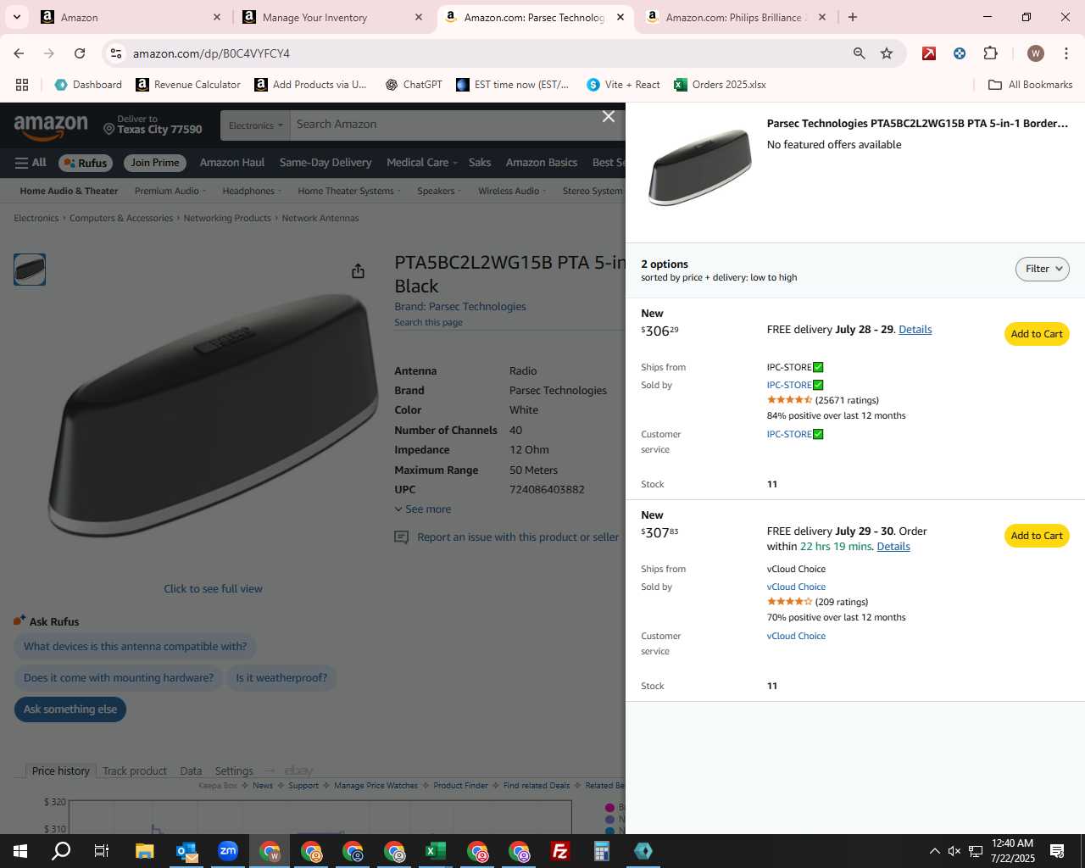
Task: Open the Filter dropdown in offers panel
Action: click(1042, 269)
